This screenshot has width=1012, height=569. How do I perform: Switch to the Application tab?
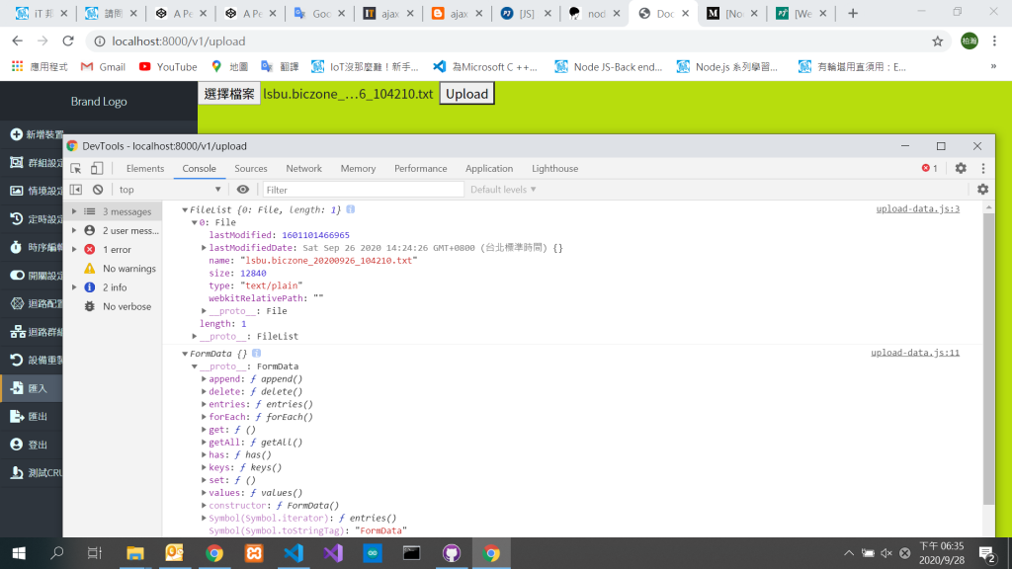pyautogui.click(x=488, y=168)
